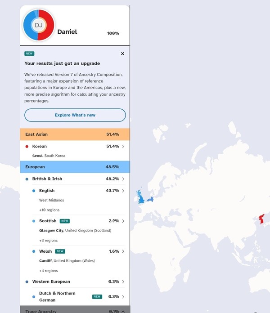Expand the Western European row chevron

[x=123, y=282]
